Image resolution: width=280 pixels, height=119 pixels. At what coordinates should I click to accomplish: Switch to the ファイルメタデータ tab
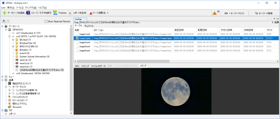click(x=98, y=66)
